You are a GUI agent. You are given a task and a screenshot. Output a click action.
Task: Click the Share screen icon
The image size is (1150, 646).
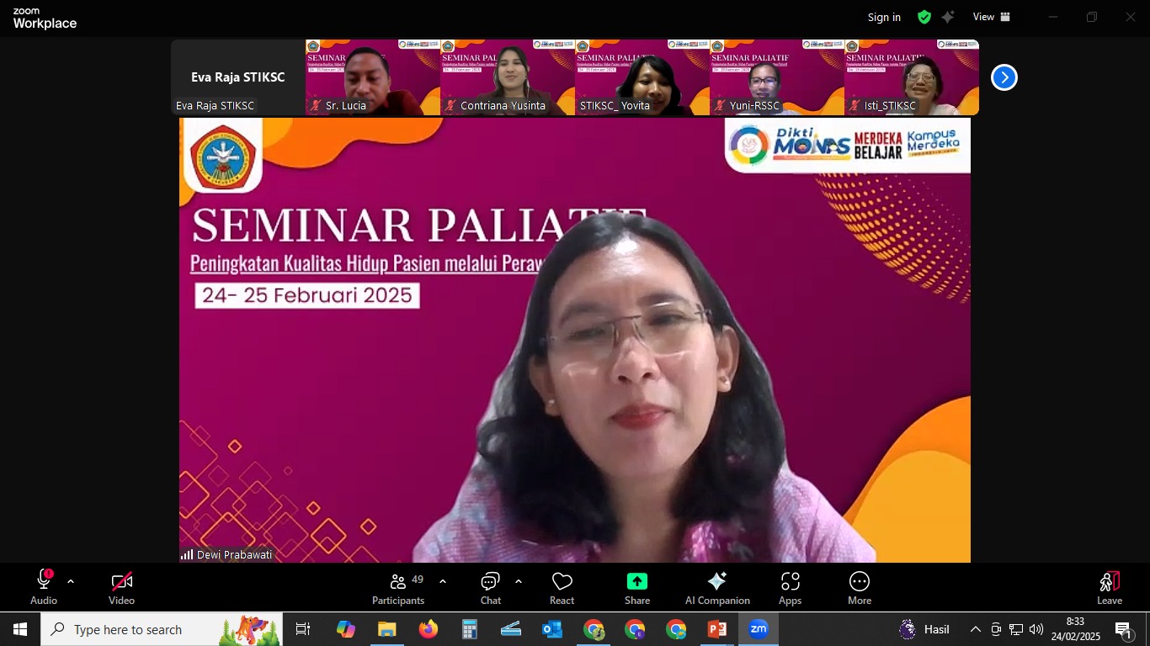tap(637, 588)
